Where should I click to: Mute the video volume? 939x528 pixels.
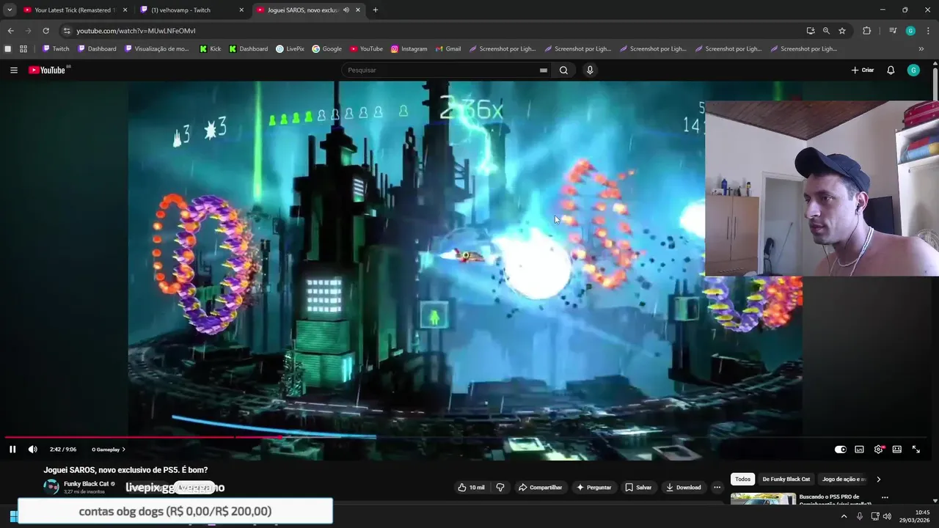point(32,450)
